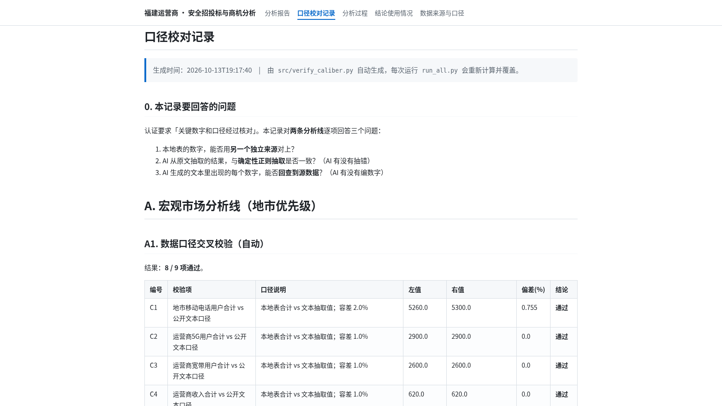Click the src/verify_caliber.py code text

[x=315, y=70]
